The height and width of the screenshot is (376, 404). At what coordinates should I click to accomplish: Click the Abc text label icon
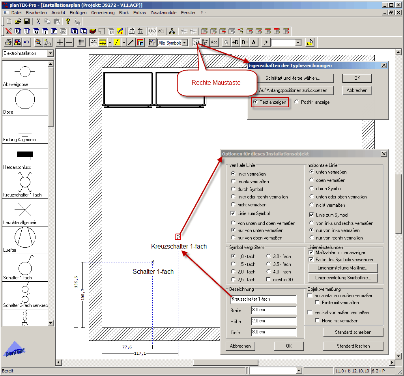[x=214, y=42]
